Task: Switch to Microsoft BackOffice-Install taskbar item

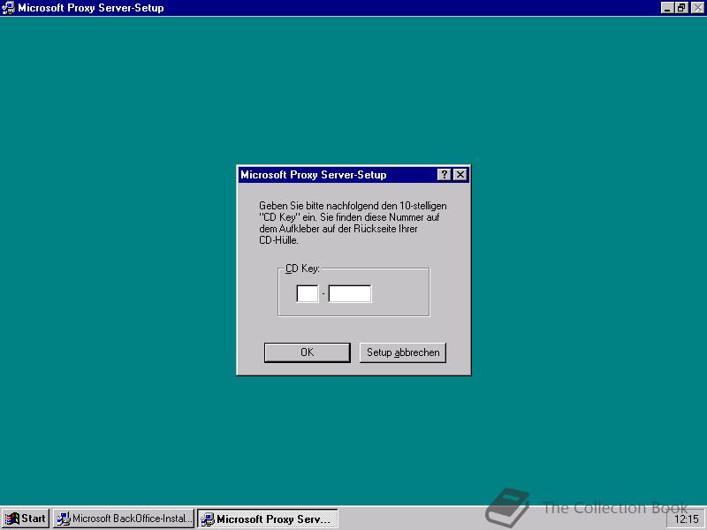Action: (124, 519)
